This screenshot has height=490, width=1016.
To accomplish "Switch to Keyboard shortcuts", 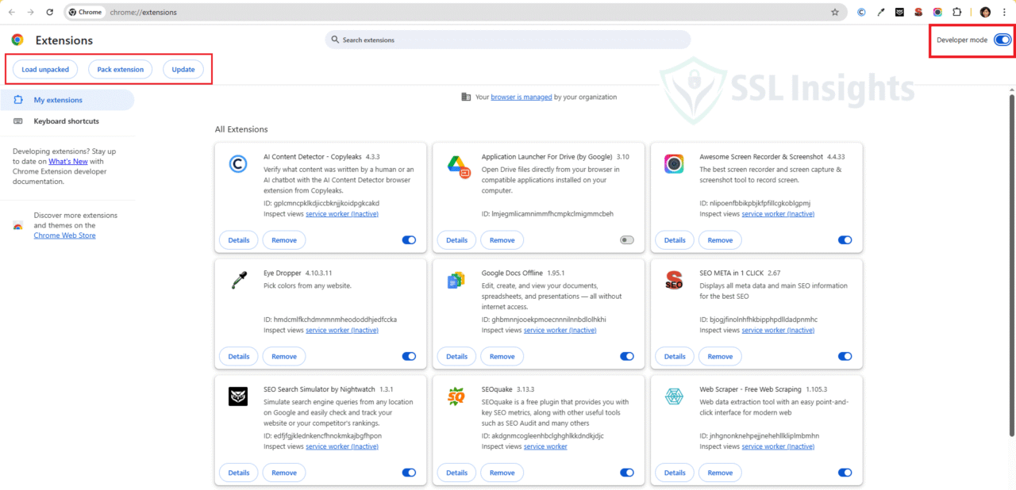I will point(66,121).
